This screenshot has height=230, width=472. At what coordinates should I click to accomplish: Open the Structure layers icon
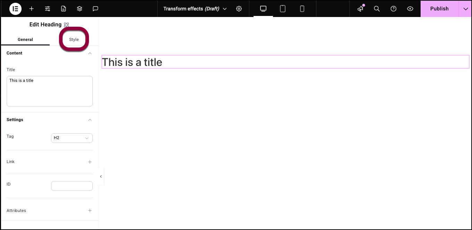click(x=80, y=9)
